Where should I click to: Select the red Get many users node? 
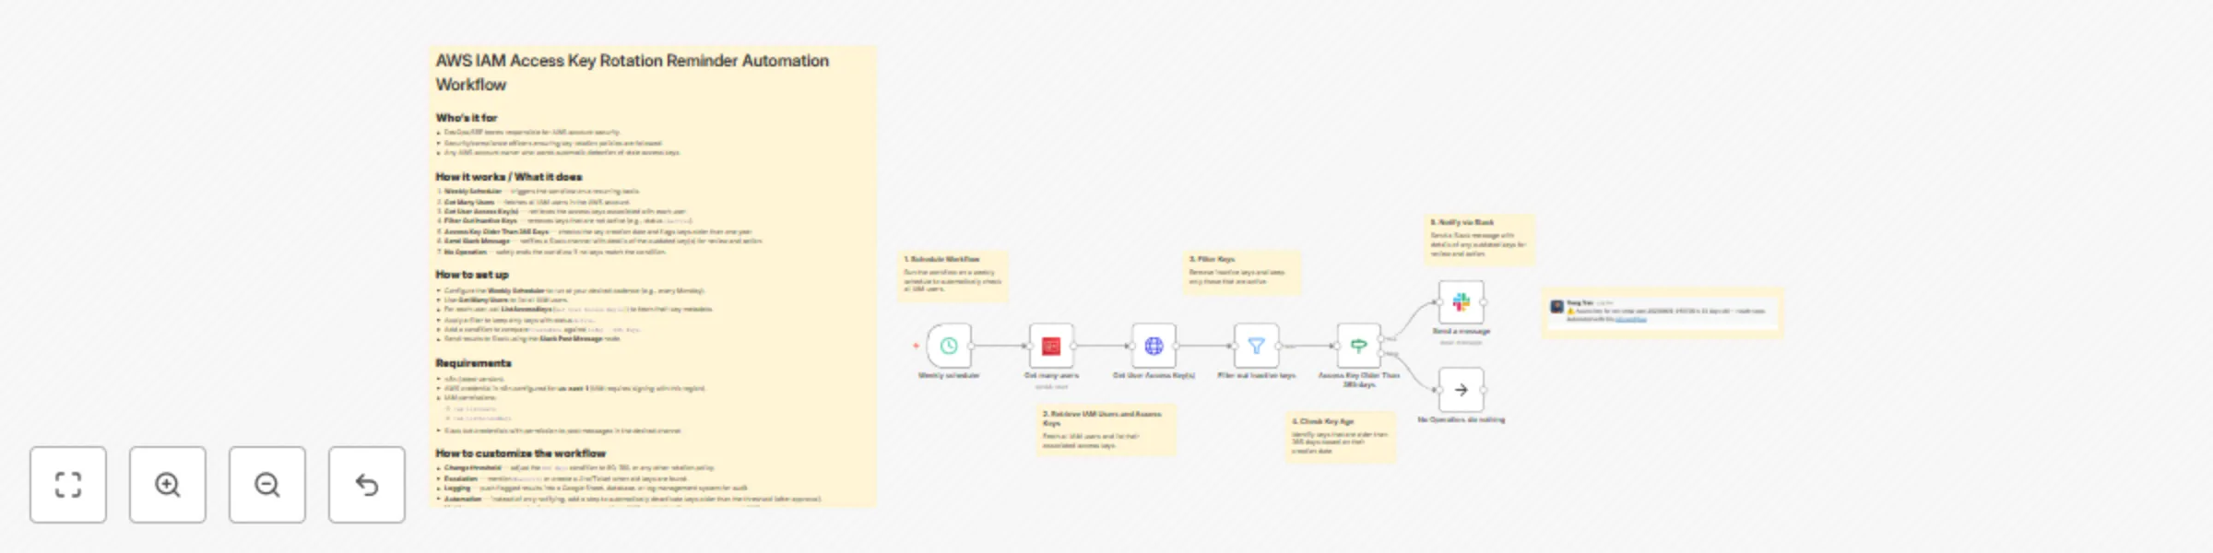1051,346
